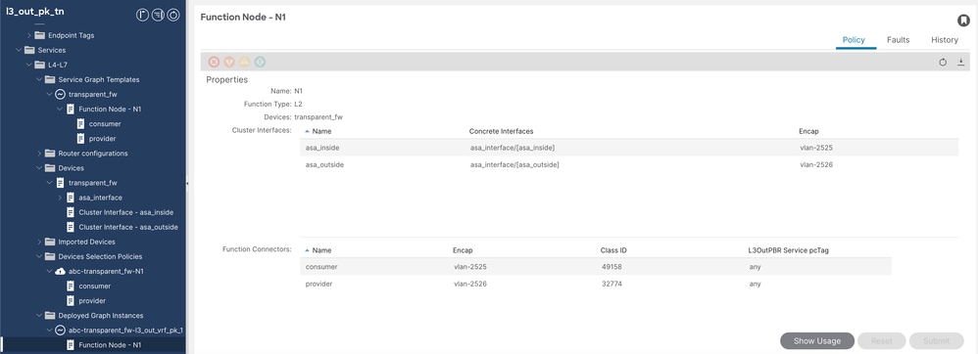Image resolution: width=978 pixels, height=354 pixels.
Task: Click the Imported Devices folder icon
Action: pos(50,242)
